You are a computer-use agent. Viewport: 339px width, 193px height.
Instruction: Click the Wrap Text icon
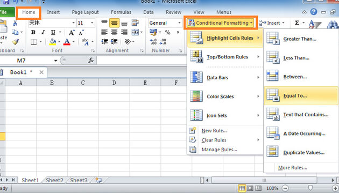point(135,23)
